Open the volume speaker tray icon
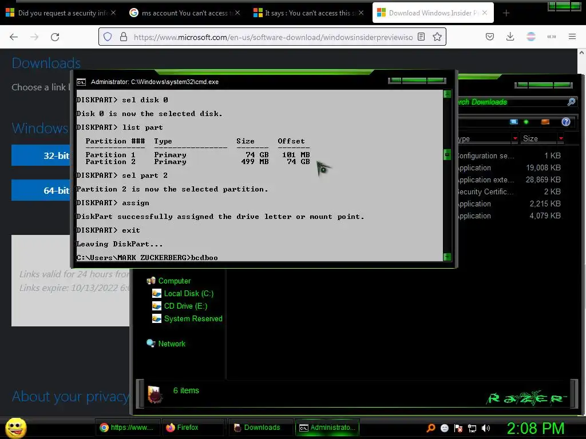The height and width of the screenshot is (439, 586). click(x=486, y=428)
